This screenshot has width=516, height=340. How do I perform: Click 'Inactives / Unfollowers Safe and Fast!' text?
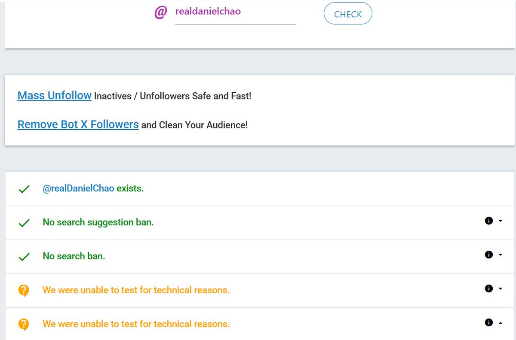point(173,96)
